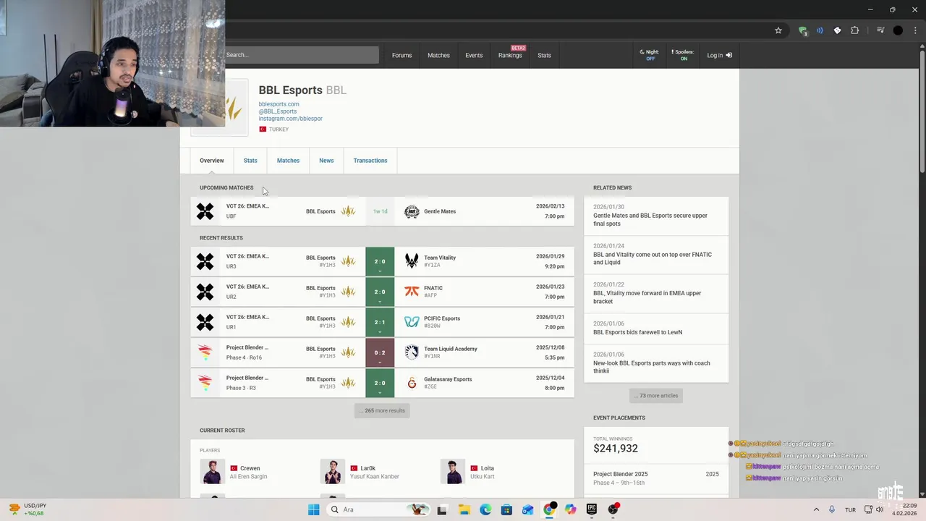
Task: Click the FNATIC logo
Action: pyautogui.click(x=412, y=292)
